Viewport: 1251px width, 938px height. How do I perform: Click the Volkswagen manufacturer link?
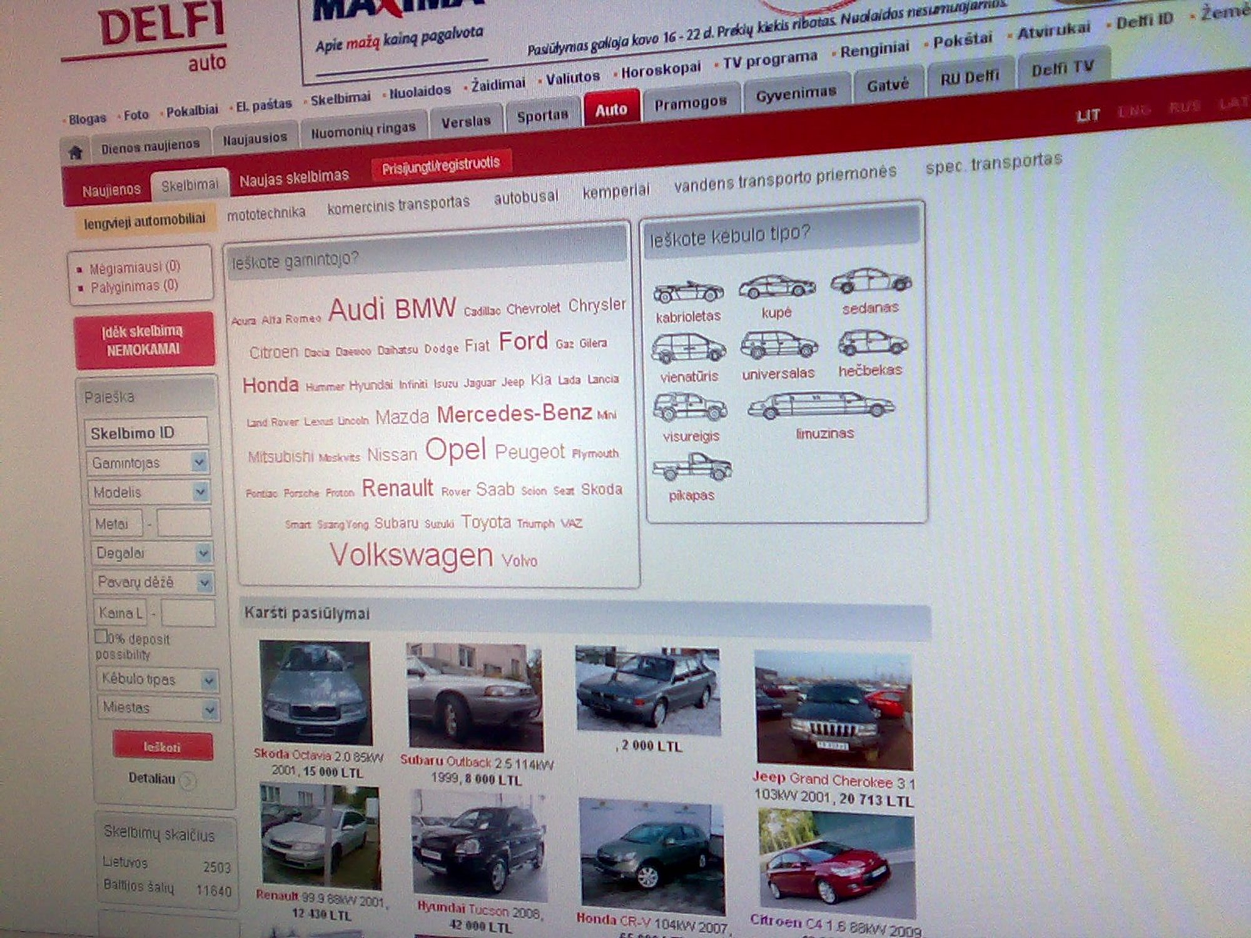click(x=411, y=555)
